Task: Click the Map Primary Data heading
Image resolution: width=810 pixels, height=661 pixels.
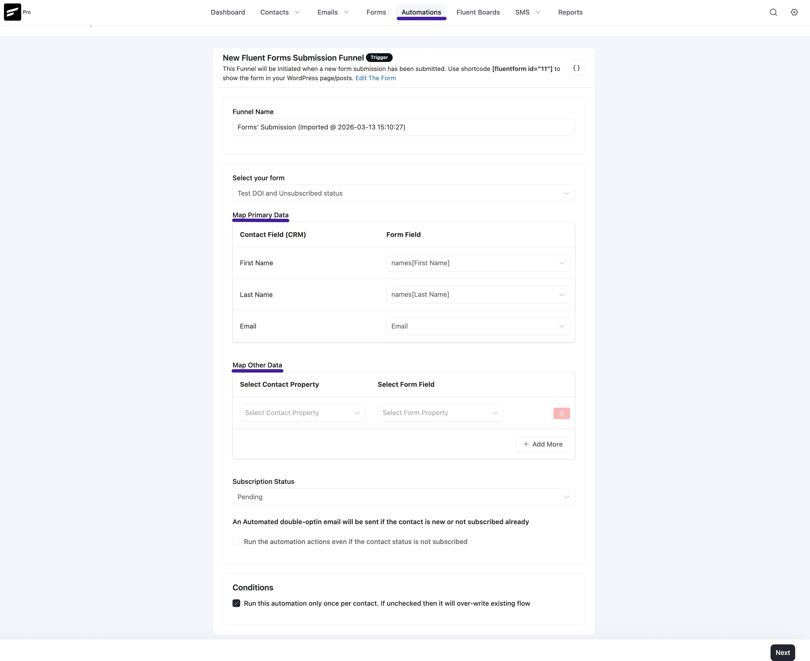Action: point(261,215)
